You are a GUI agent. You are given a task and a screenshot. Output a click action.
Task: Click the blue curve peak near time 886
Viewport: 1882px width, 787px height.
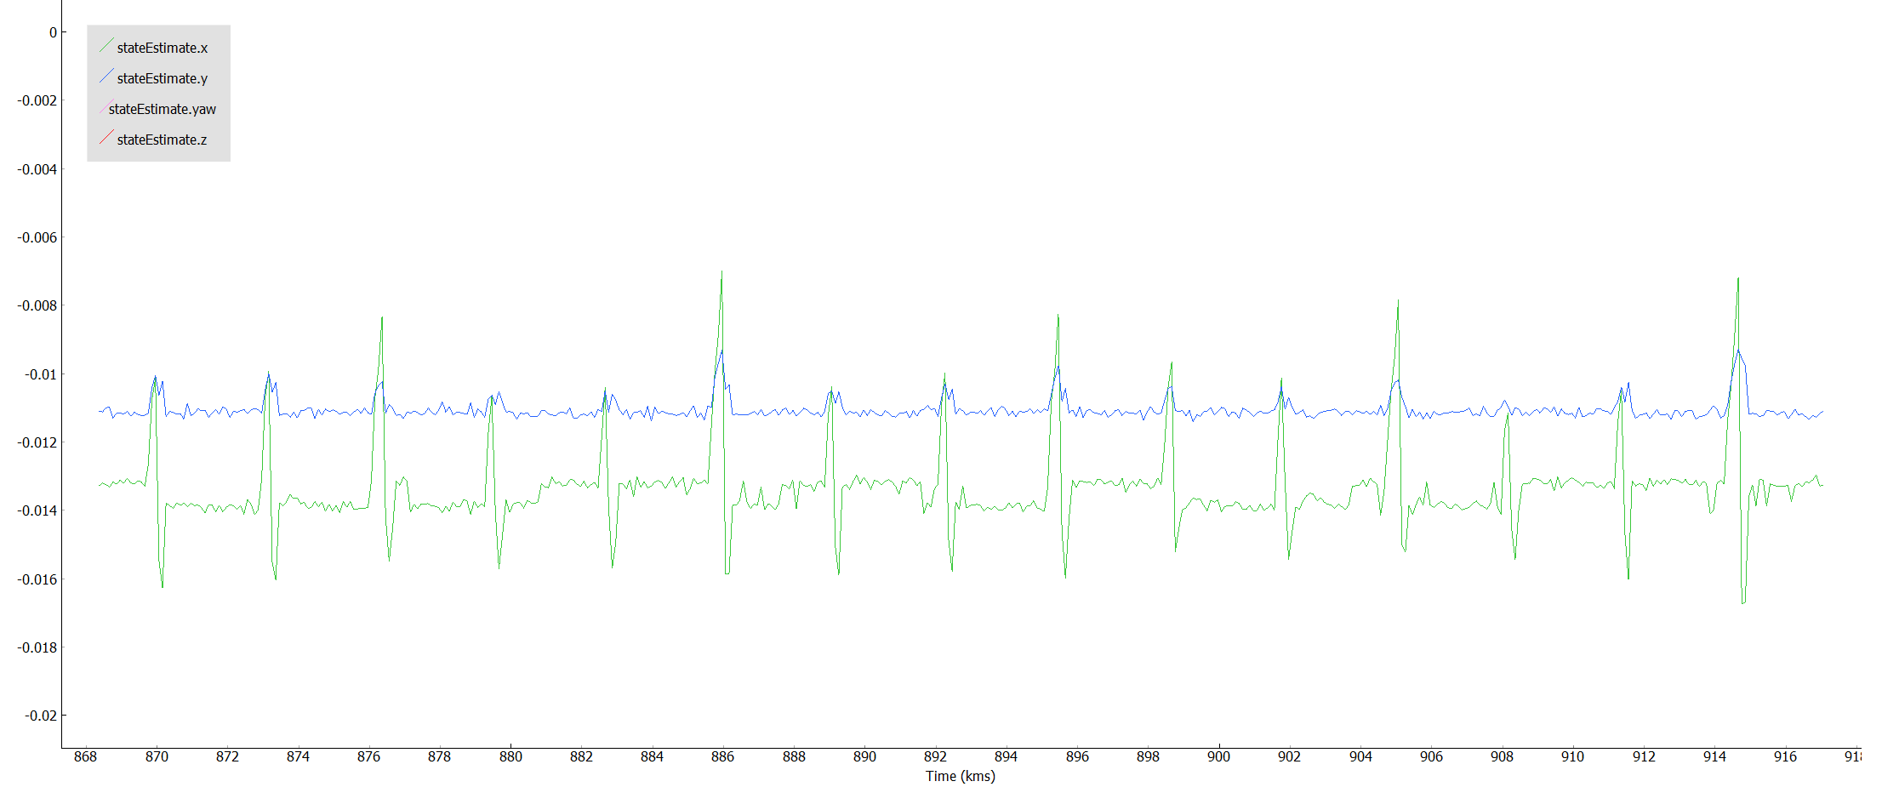tap(721, 351)
